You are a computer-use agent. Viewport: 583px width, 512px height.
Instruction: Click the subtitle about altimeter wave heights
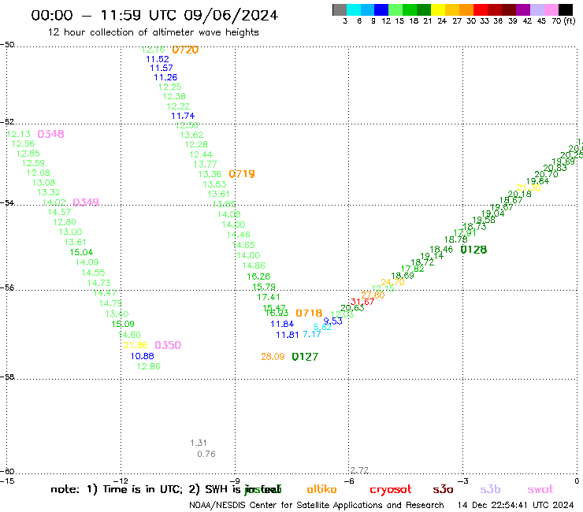point(153,32)
